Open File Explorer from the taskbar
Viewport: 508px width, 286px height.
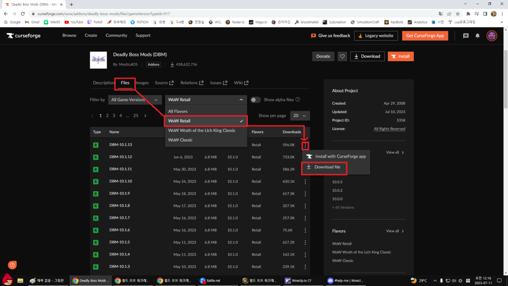[20, 280]
